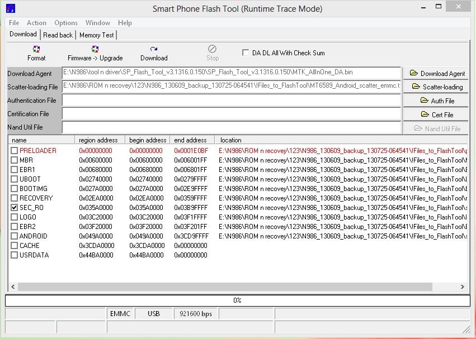Tick the RECOVERY partition checkbox
The height and width of the screenshot is (339, 476).
[14, 198]
